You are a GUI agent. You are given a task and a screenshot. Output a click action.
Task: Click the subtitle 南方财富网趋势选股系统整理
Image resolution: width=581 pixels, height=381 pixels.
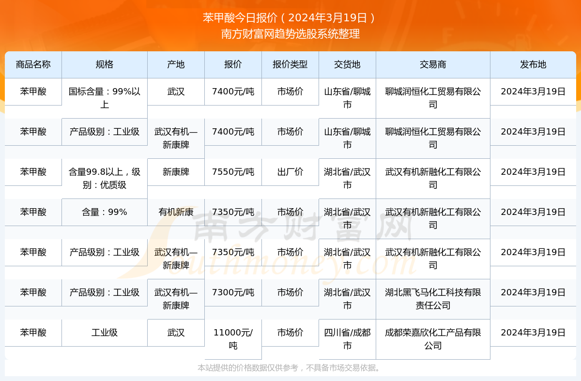[290, 34]
